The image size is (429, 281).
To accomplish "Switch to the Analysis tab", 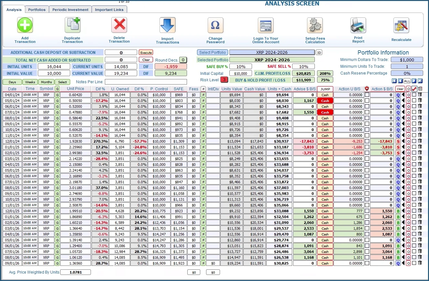I will [x=14, y=9].
